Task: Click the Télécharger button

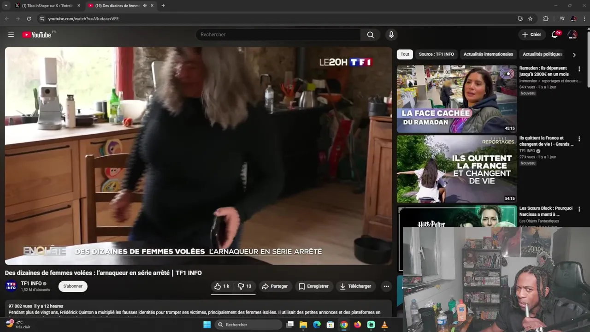Action: 355,286
